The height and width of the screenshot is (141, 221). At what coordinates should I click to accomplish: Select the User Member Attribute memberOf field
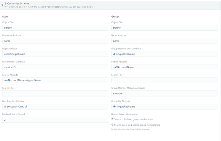tap(55, 67)
